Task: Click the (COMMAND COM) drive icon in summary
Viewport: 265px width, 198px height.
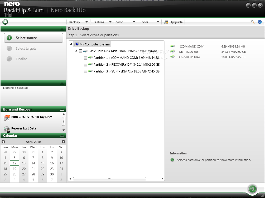Action: 173,46
